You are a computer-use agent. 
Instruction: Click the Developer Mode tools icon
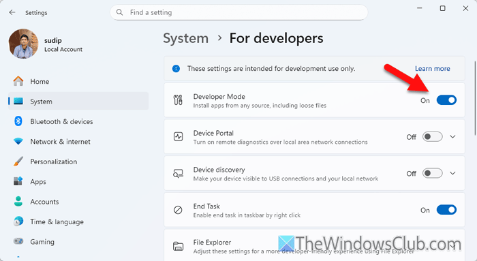point(178,100)
